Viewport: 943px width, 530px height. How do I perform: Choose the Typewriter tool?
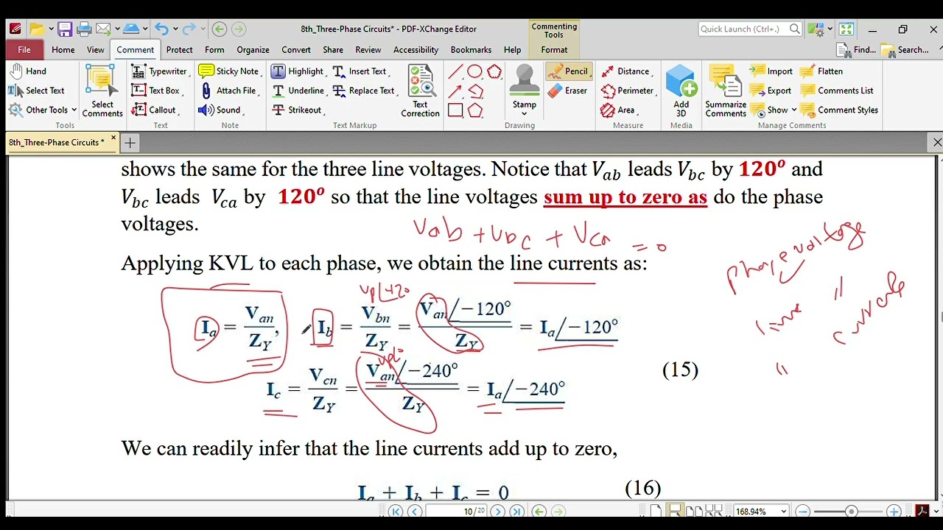click(x=160, y=71)
